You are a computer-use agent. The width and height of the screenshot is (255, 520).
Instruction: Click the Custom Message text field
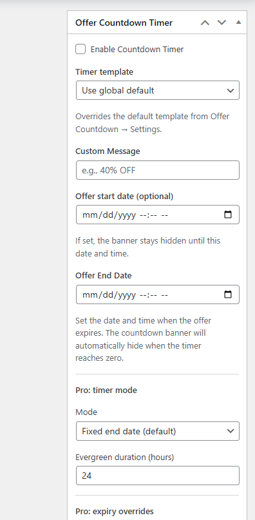click(158, 170)
